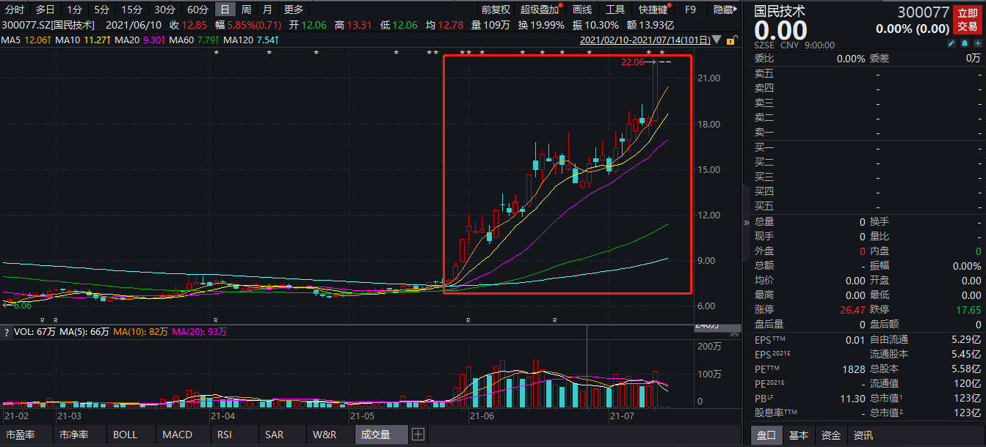The image size is (986, 447).
Task: Expand the 更多 period options
Action: tap(293, 10)
